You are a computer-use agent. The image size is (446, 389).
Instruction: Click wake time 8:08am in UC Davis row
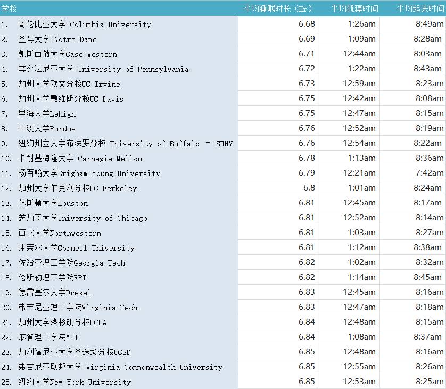click(x=430, y=98)
